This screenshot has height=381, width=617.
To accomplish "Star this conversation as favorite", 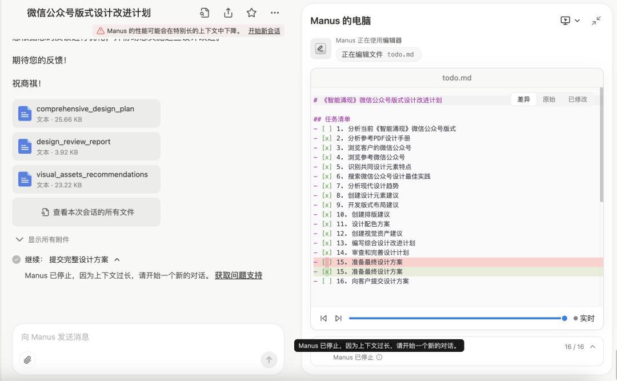I will (251, 13).
